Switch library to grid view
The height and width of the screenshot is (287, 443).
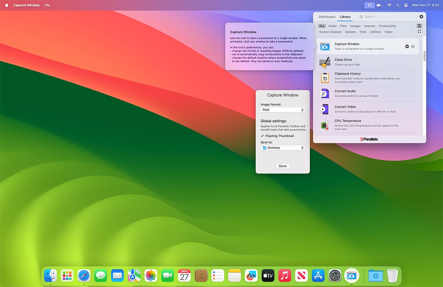coord(419,32)
